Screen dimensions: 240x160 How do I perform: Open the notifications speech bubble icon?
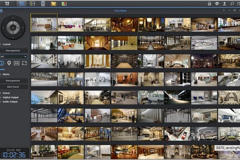(217, 4)
